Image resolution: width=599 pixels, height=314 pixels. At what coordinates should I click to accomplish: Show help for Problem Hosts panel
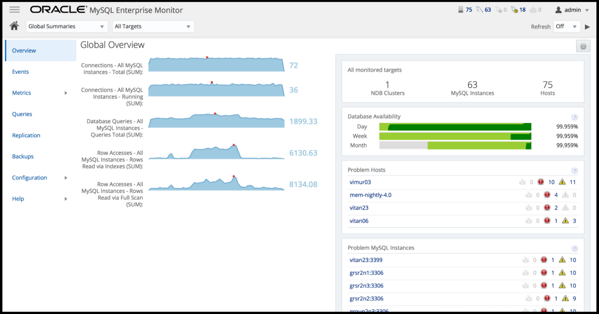point(575,171)
